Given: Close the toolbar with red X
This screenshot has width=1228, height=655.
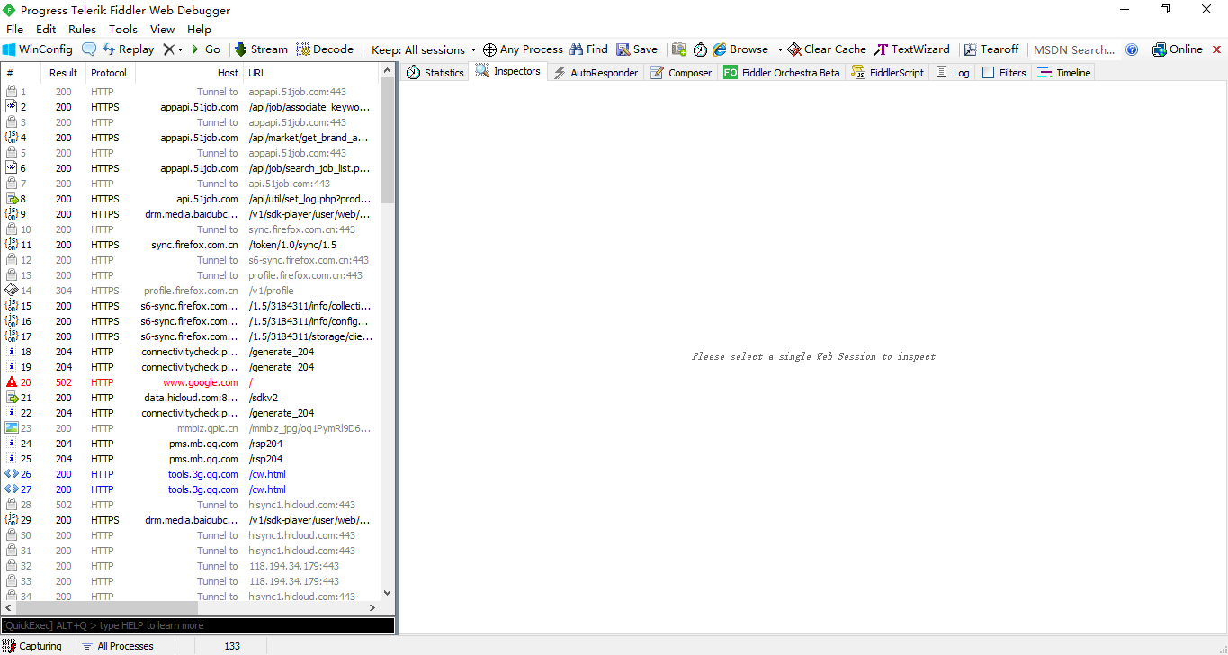Looking at the screenshot, I should [1217, 49].
